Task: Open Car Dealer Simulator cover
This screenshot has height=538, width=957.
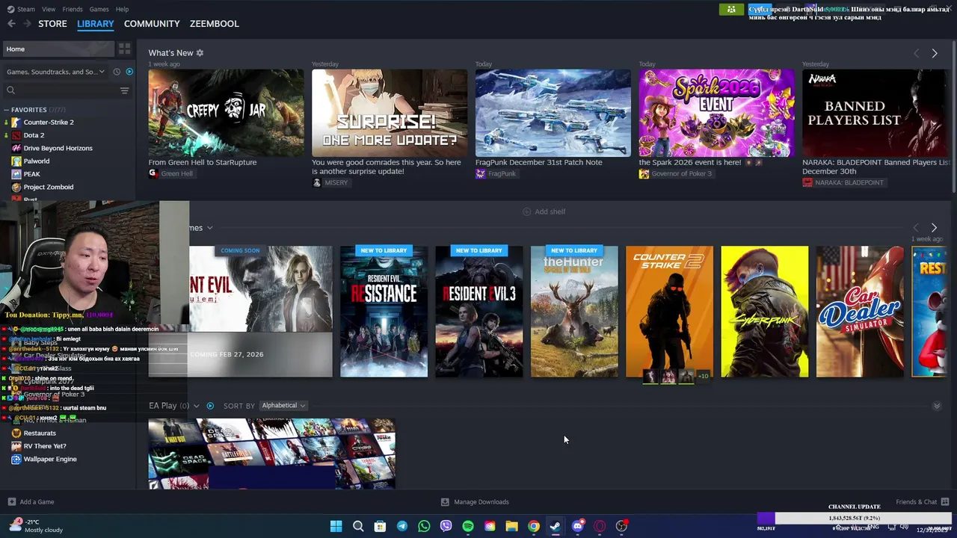Action: pyautogui.click(x=860, y=312)
